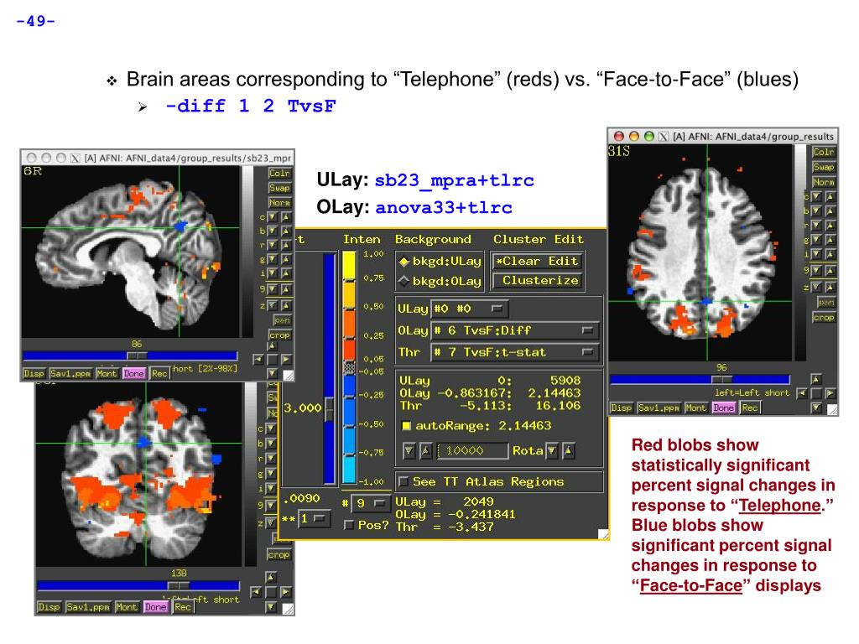This screenshot has height=644, width=859.
Task: Click Rota down arrow to rotate color bar
Action: (552, 450)
